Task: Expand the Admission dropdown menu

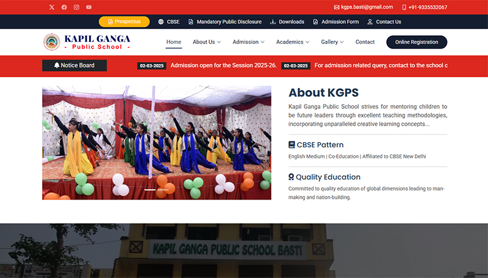Action: pyautogui.click(x=249, y=42)
